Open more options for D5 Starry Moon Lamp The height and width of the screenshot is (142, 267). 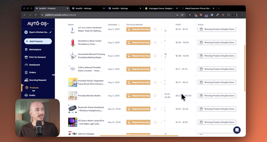click(162, 122)
